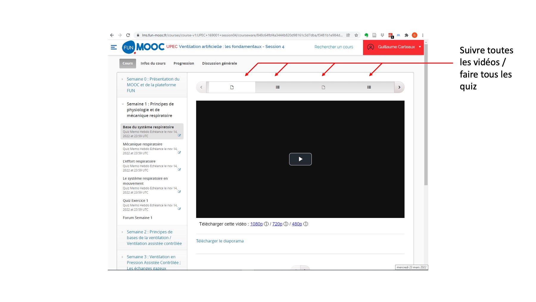Image resolution: width=536 pixels, height=302 pixels.
Task: Open the first quiz list unit
Action: 278,87
